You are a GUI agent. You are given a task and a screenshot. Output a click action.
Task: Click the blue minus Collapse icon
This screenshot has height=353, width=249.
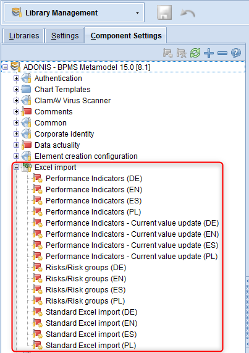[222, 53]
